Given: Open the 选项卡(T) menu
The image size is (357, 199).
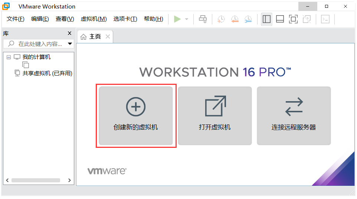Looking at the screenshot, I should (x=125, y=19).
